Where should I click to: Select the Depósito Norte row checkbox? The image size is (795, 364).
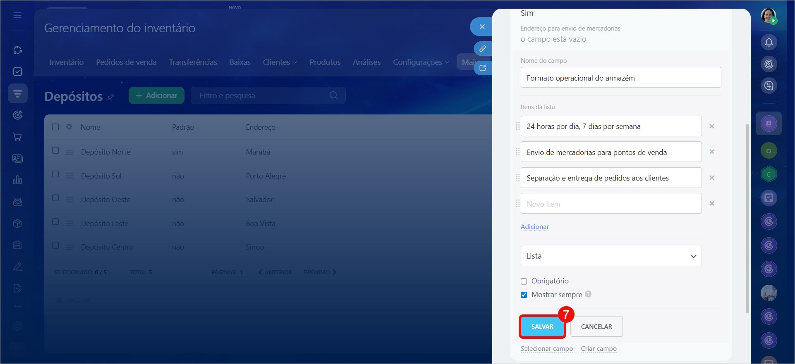pos(55,151)
